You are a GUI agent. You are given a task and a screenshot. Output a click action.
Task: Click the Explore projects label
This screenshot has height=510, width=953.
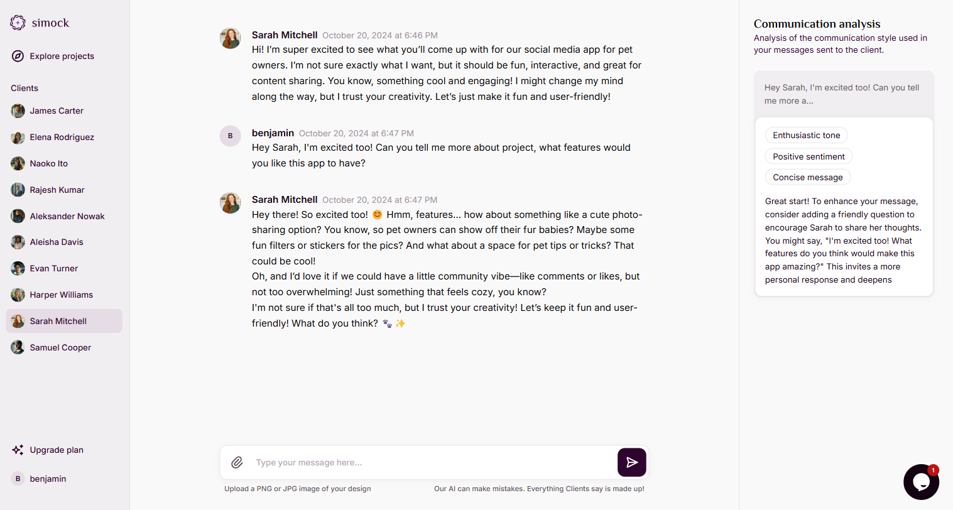pos(62,56)
